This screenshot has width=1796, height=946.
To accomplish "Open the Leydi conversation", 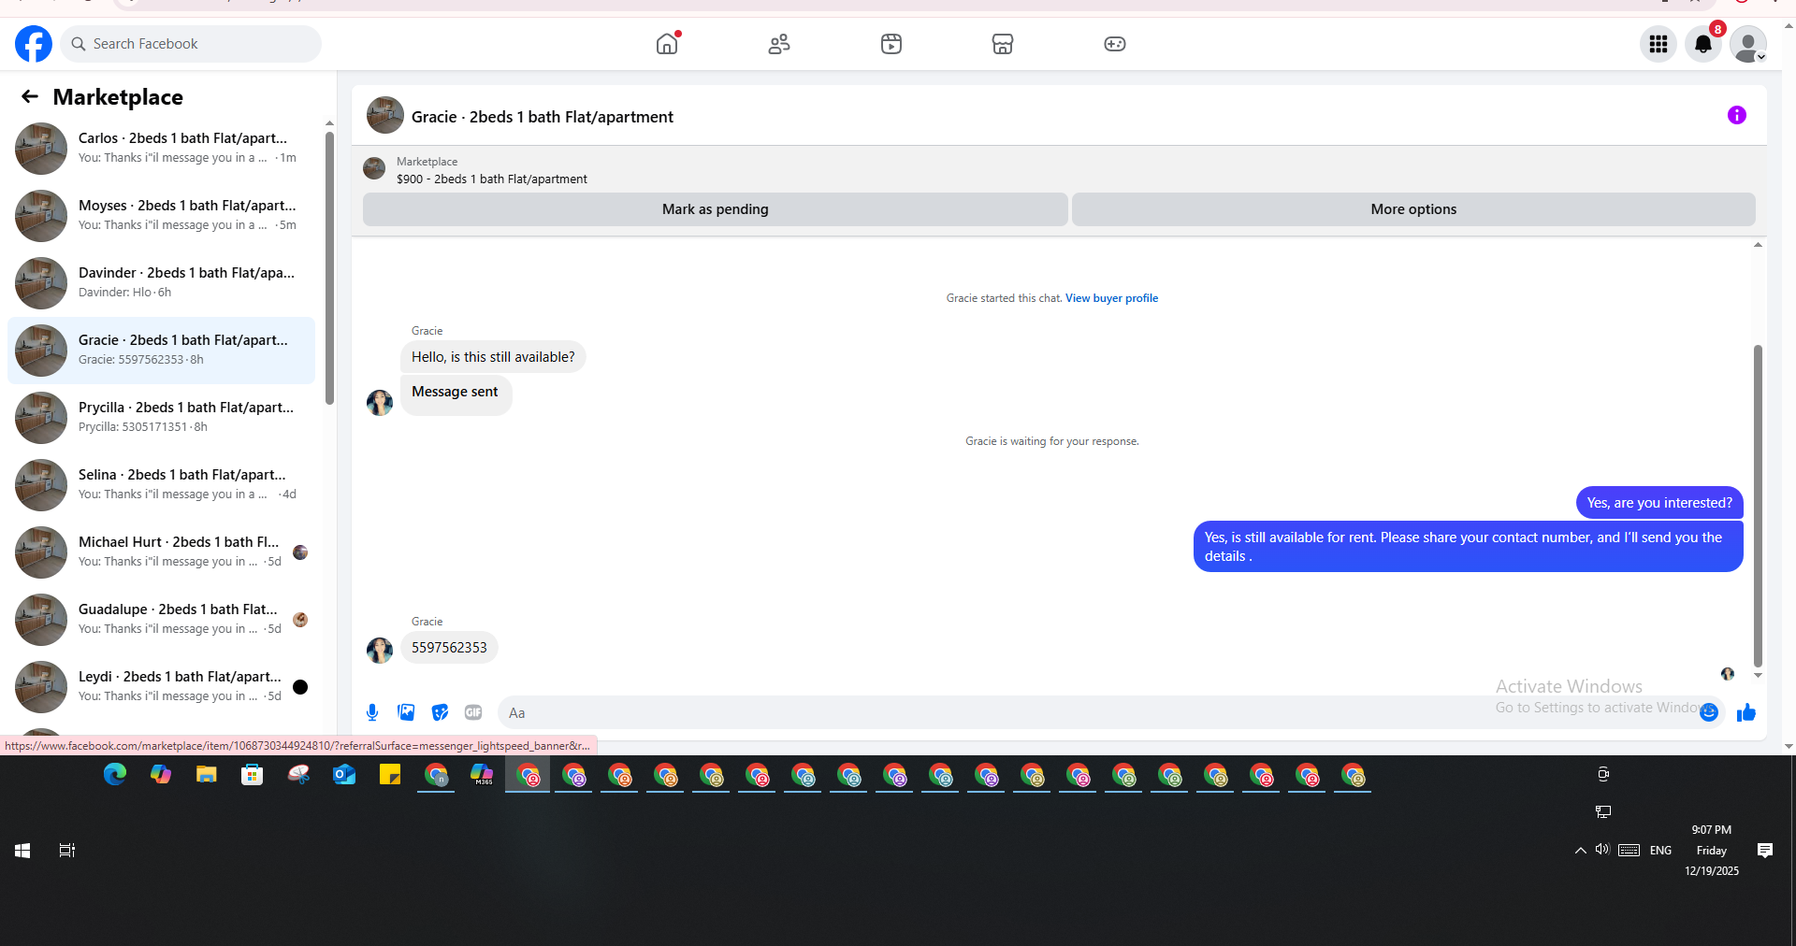I will click(161, 686).
